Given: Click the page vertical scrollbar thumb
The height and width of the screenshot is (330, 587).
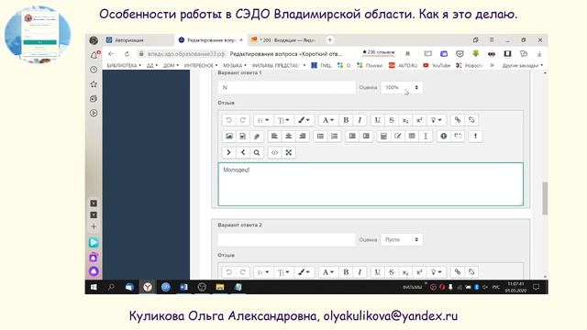Looking at the screenshot, I should [545, 198].
